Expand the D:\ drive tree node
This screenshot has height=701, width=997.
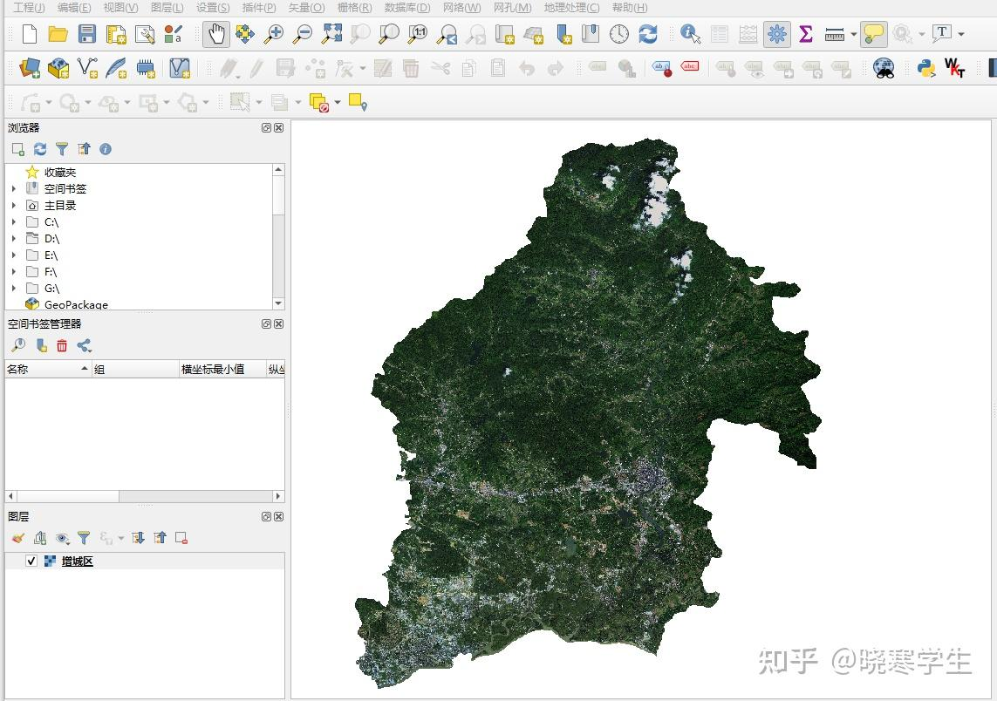click(x=14, y=238)
